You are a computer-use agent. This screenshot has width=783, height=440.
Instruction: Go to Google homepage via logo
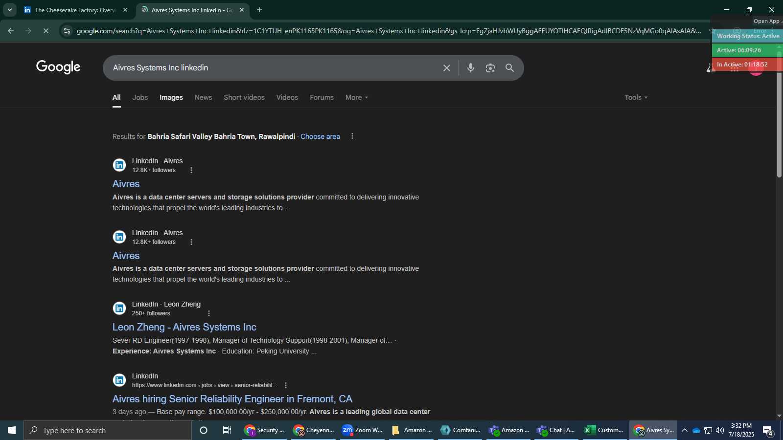tap(58, 67)
